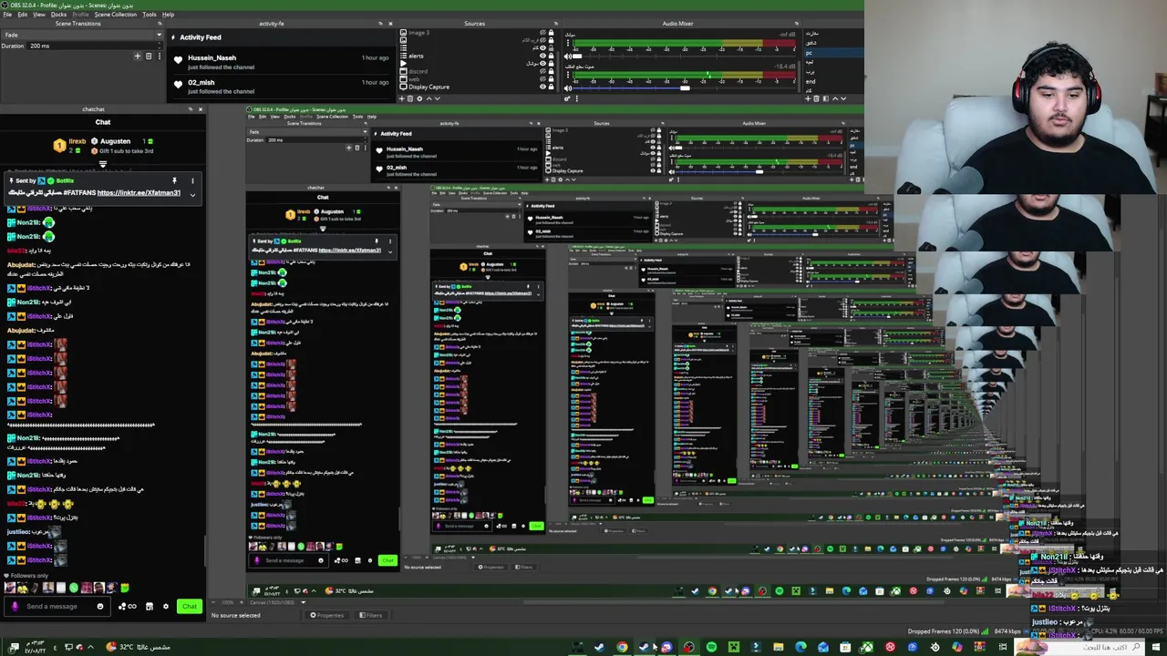
Task: Float the activity feed dock
Action: click(380, 24)
